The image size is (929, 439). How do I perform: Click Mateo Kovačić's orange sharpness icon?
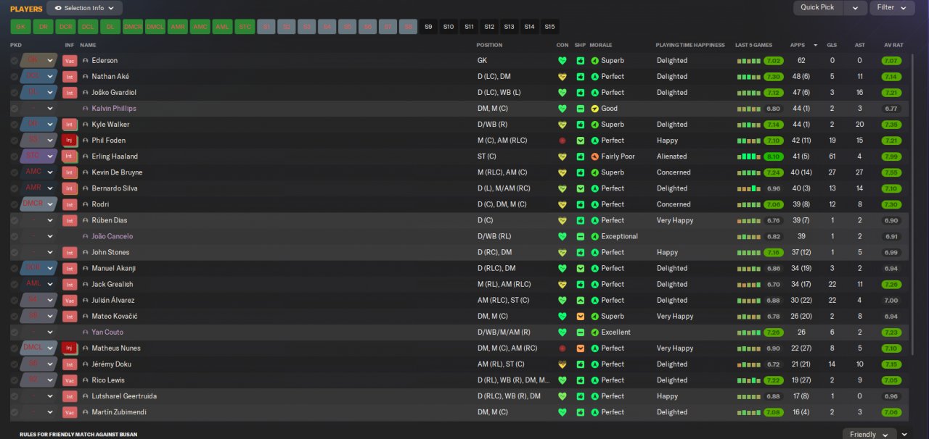[581, 317]
